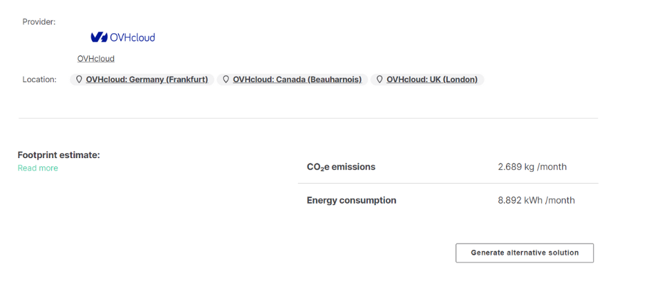Click the pin icon beside UK (London)
647x283 pixels.
tap(379, 79)
